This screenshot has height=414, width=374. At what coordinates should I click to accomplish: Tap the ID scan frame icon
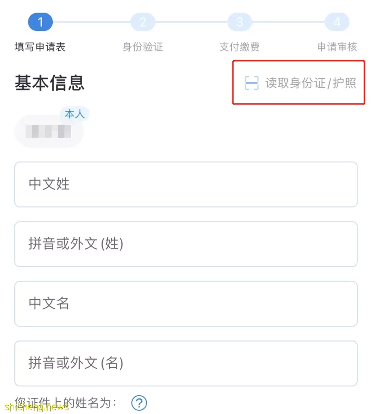pyautogui.click(x=251, y=83)
